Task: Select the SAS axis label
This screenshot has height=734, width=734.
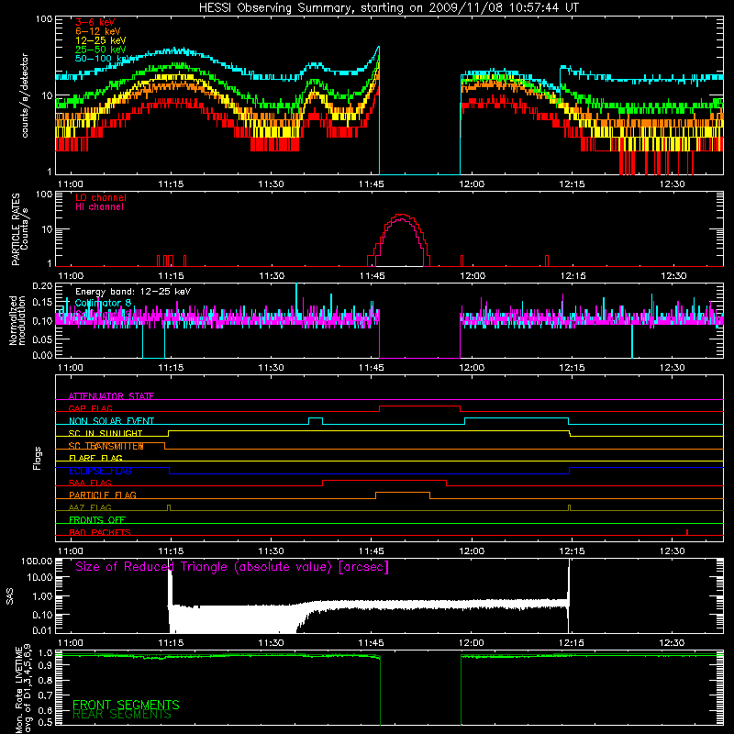Action: (x=10, y=596)
